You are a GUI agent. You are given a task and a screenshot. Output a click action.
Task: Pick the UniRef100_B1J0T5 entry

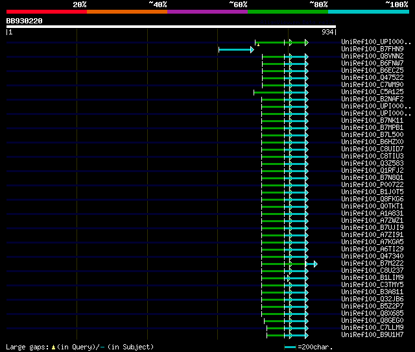coord(372,192)
